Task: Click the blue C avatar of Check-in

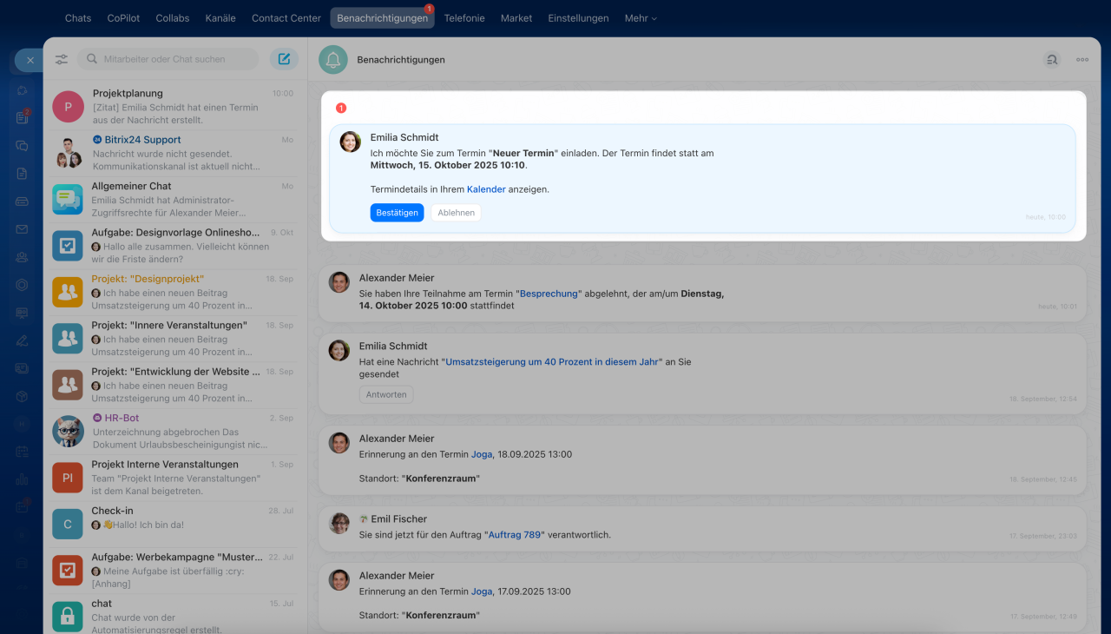Action: (x=68, y=524)
